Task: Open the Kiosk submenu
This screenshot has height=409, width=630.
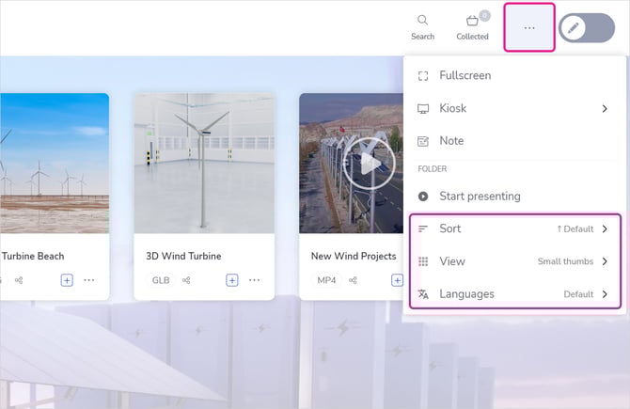Action: (x=514, y=108)
